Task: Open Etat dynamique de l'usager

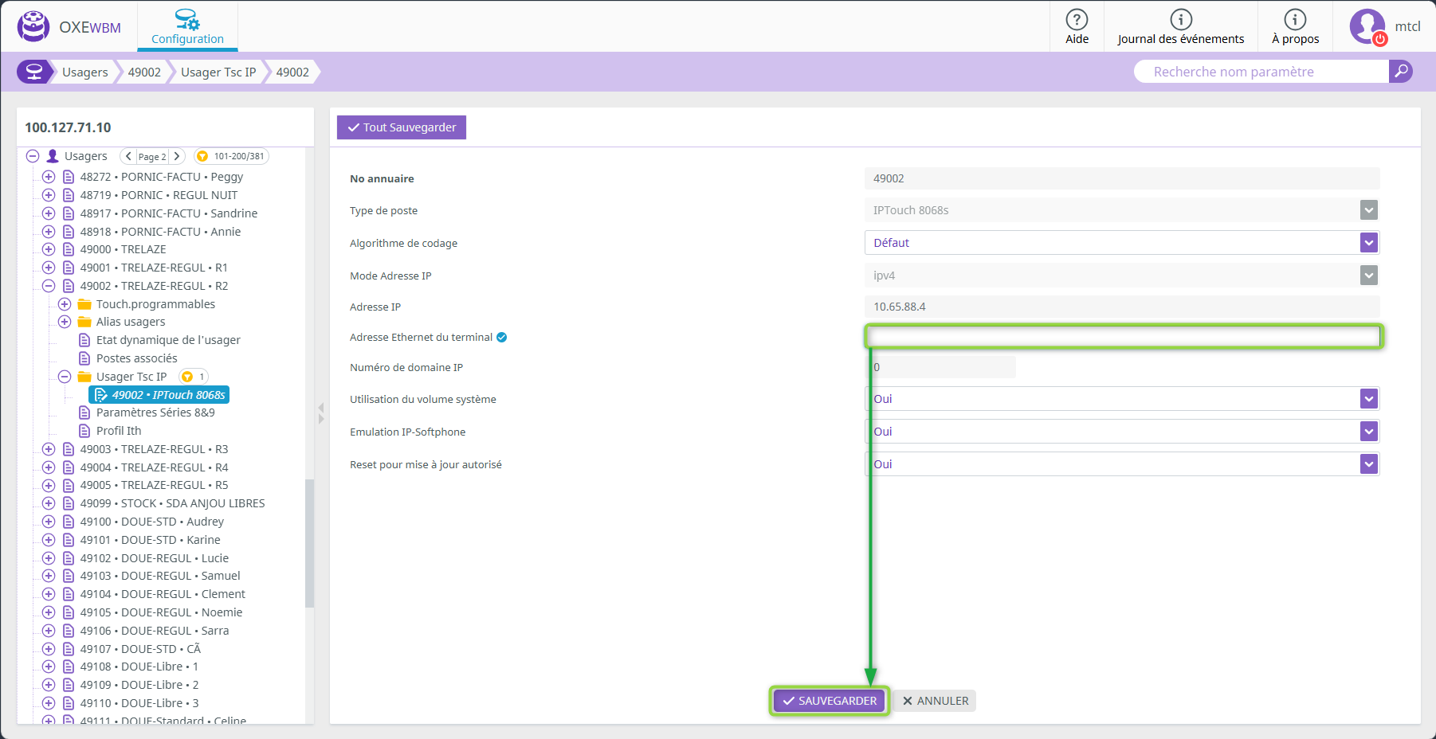Action: click(x=168, y=340)
